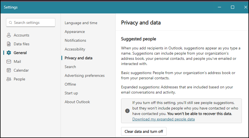
Task: Click the info icon in notice box
Action: coord(127,111)
